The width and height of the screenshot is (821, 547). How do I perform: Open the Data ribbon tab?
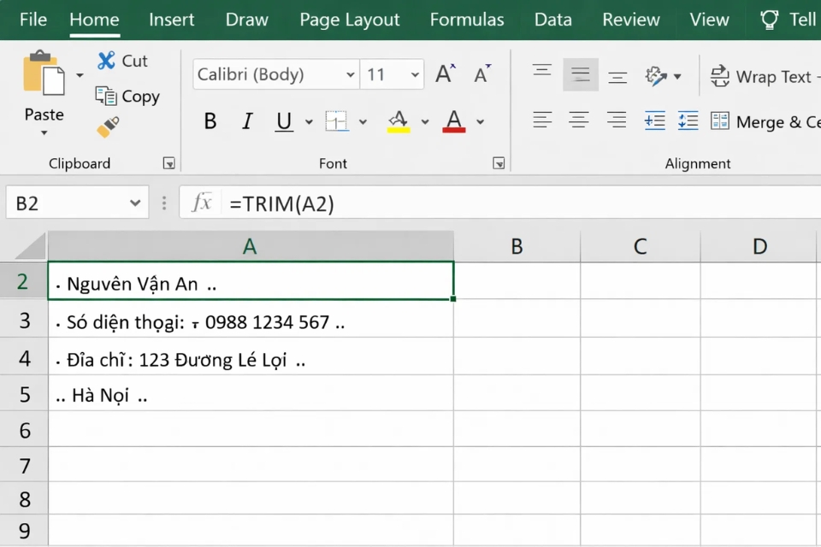552,19
